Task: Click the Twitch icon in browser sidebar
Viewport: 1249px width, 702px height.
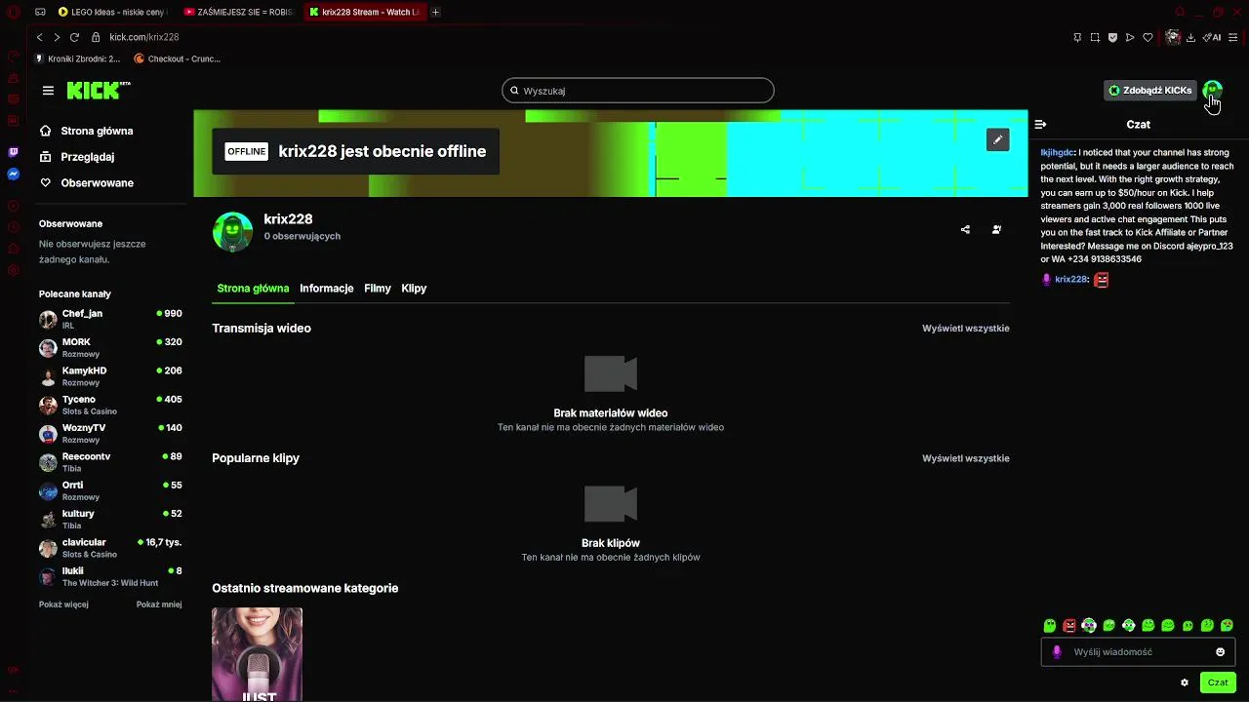Action: [x=13, y=153]
